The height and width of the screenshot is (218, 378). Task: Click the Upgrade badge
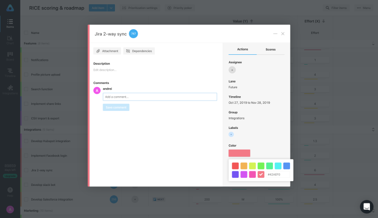pyautogui.click(x=10, y=176)
